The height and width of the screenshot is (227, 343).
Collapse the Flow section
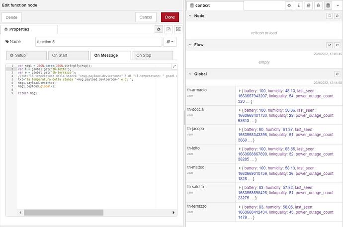tap(190, 45)
